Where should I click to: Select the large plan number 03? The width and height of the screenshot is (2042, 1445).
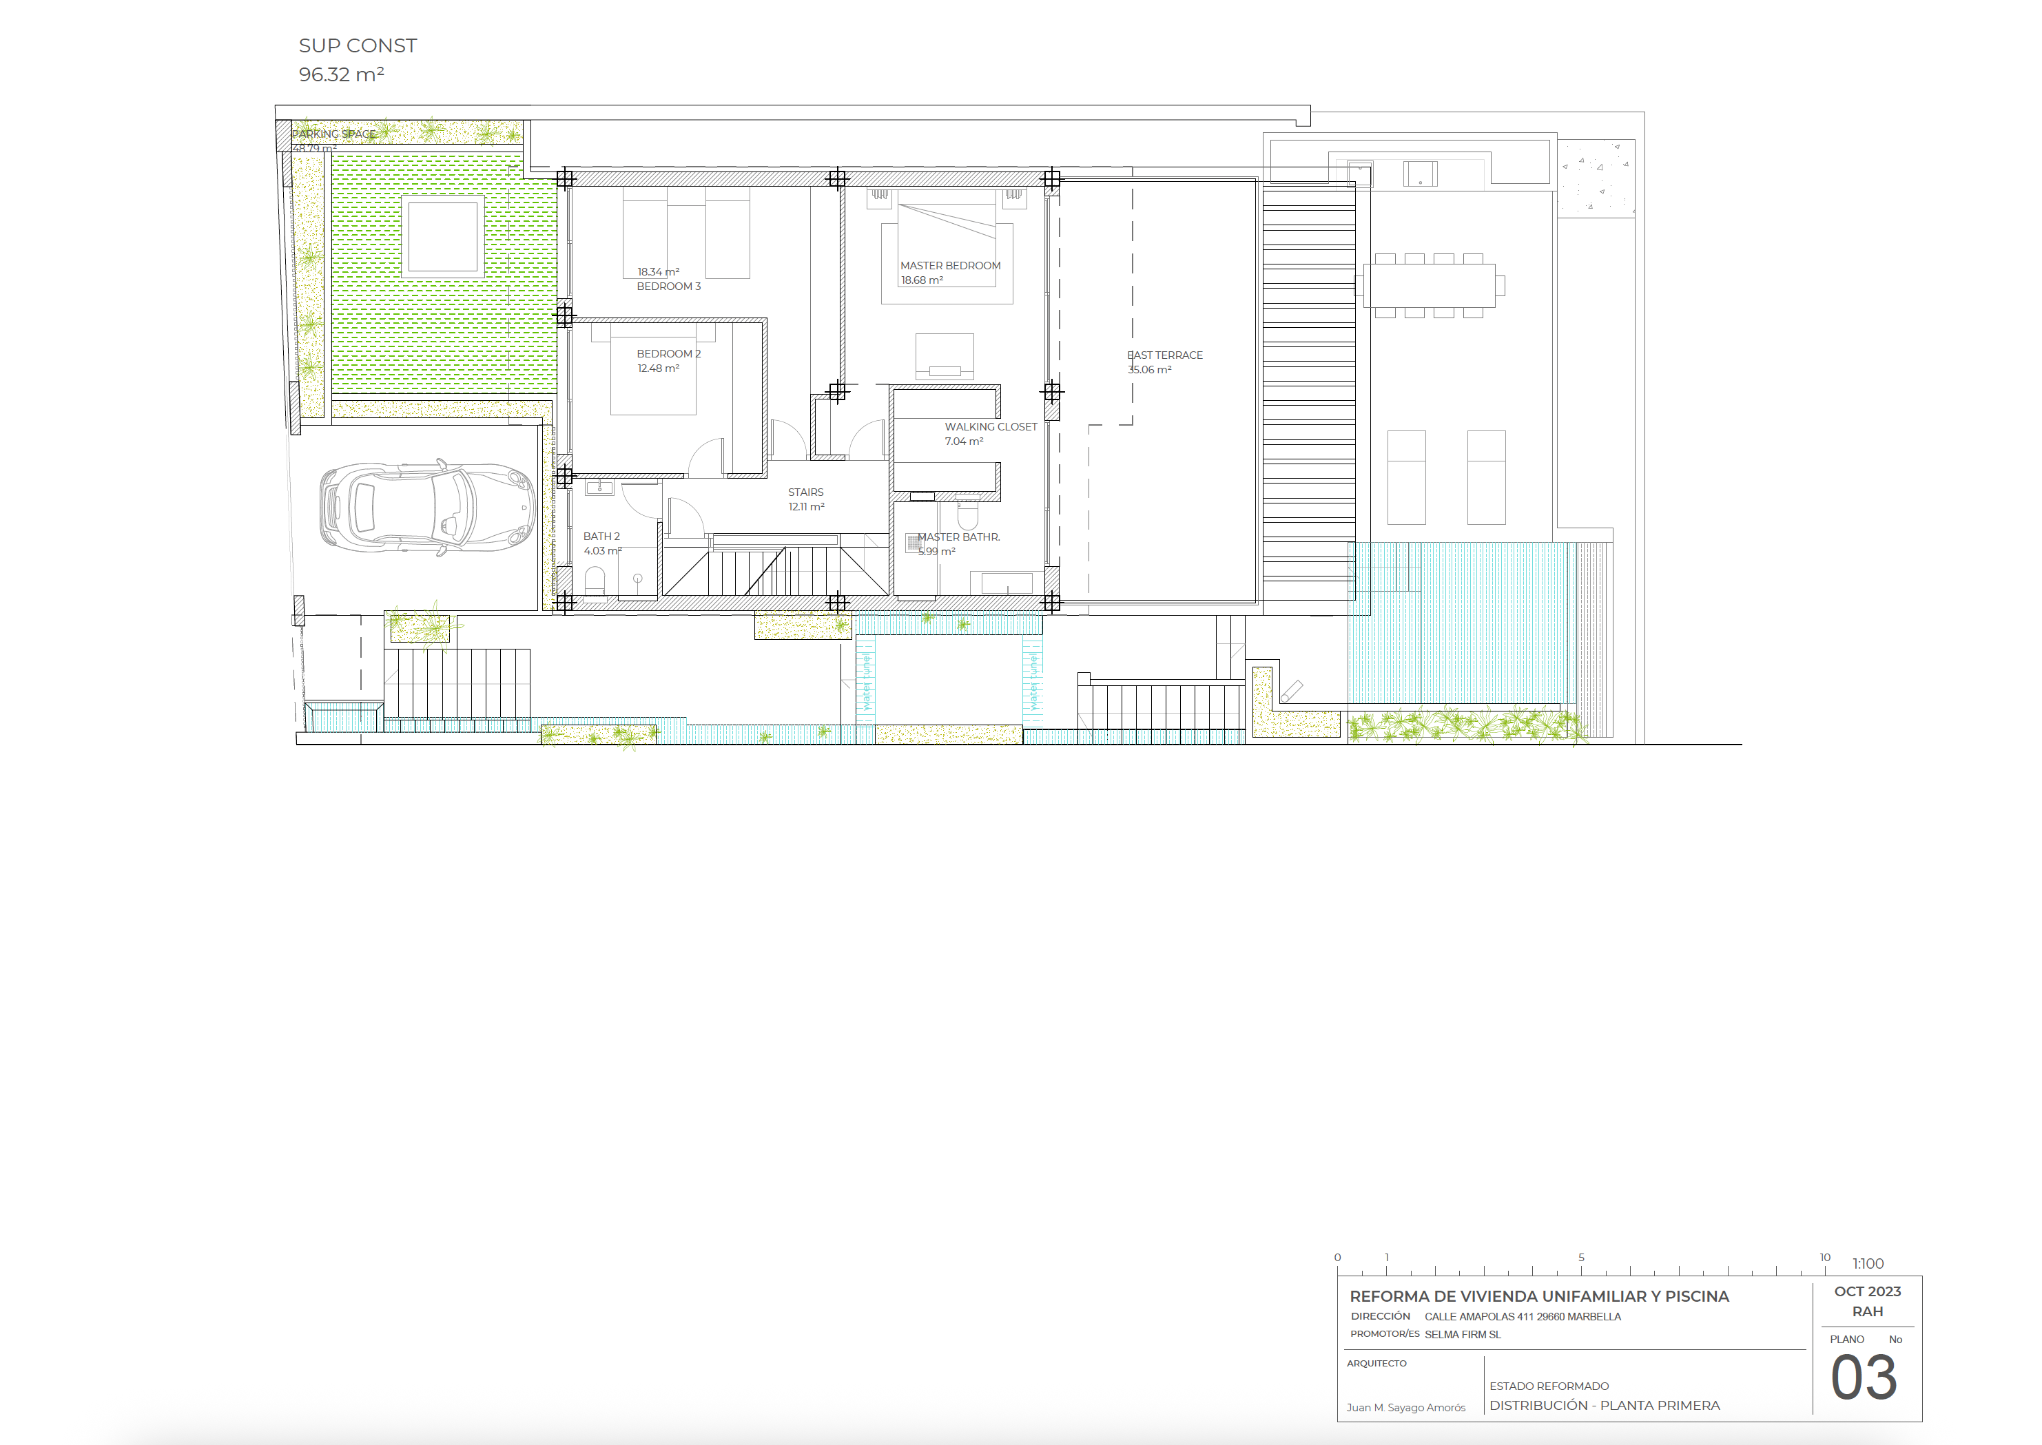(x=1864, y=1378)
